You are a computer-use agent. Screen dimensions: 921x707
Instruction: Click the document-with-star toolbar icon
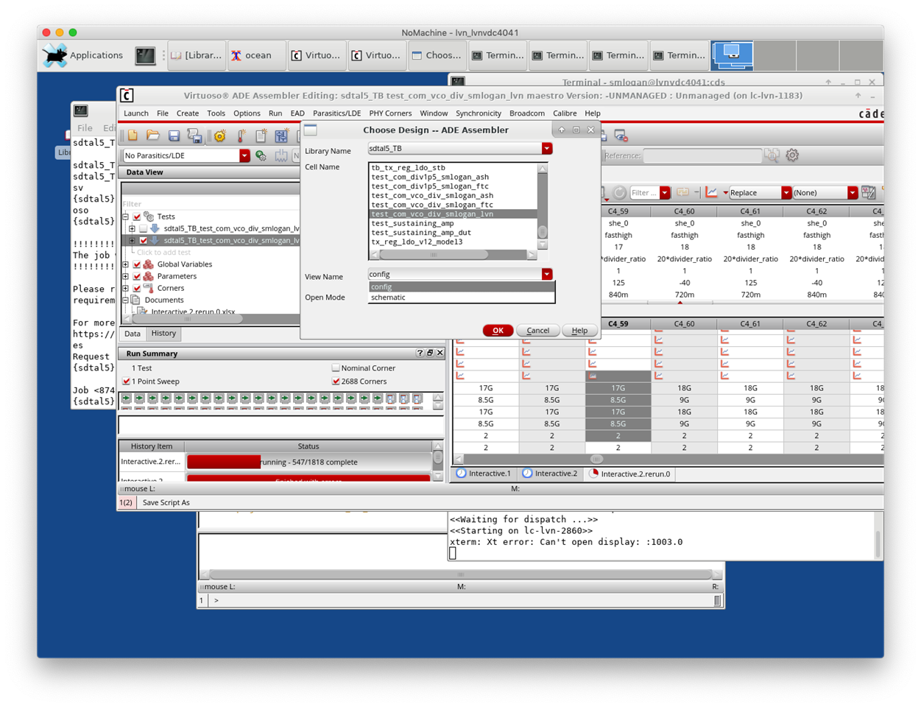pyautogui.click(x=261, y=136)
